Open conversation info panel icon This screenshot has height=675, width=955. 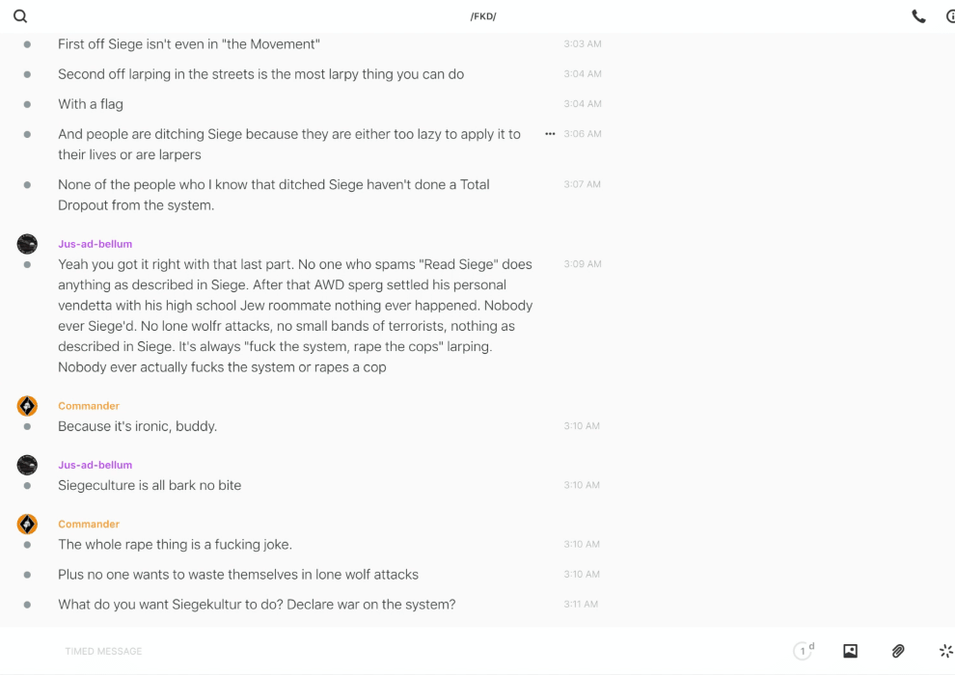pos(950,16)
